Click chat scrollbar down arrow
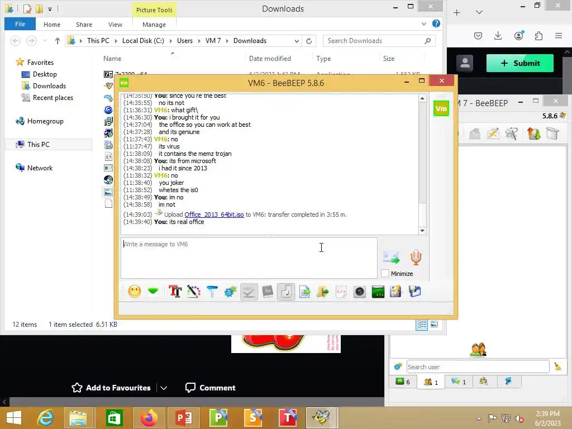 422,231
